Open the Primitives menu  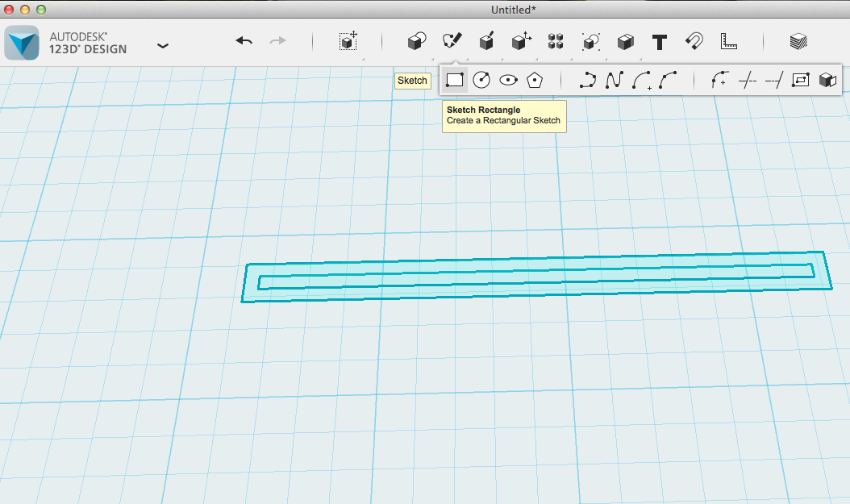(x=416, y=41)
